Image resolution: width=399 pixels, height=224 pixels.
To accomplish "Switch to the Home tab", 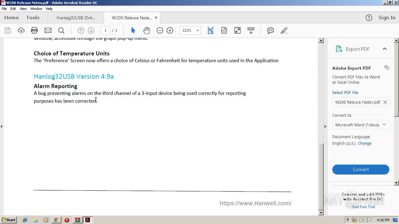I will (x=12, y=18).
